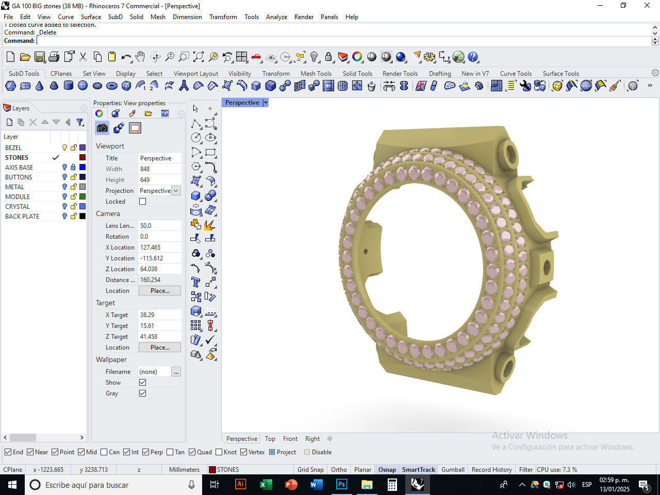Select the Pan hand tool icon

(x=140, y=57)
